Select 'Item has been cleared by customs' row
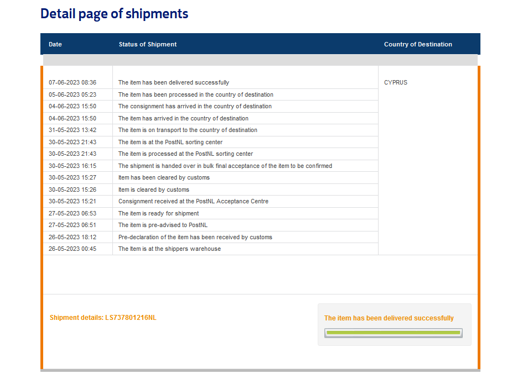The width and height of the screenshot is (507, 379). tap(164, 177)
